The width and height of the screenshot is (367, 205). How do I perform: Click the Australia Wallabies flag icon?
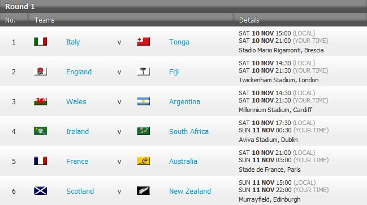tap(143, 161)
